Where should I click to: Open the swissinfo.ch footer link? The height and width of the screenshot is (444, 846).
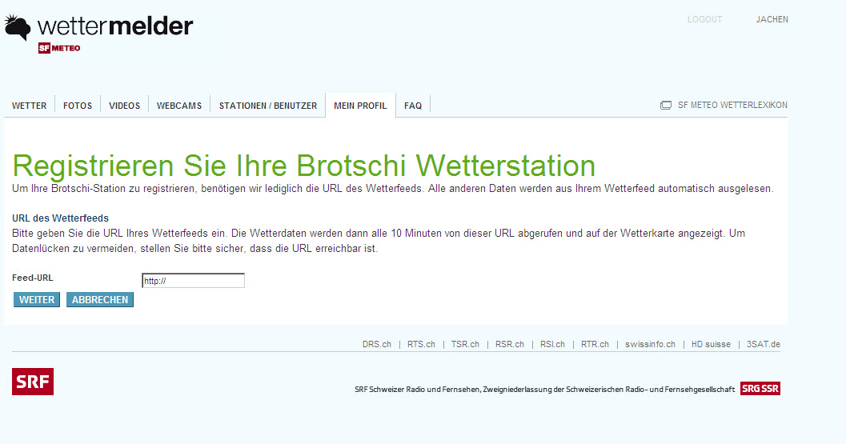click(x=650, y=344)
